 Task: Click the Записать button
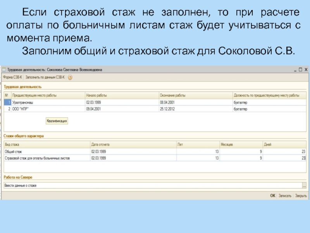click(x=285, y=196)
